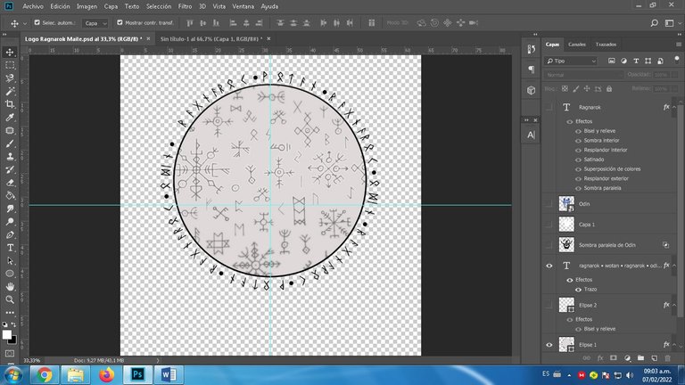Hide the ragnarok • wotan text layer
The image size is (685, 385).
tap(549, 266)
